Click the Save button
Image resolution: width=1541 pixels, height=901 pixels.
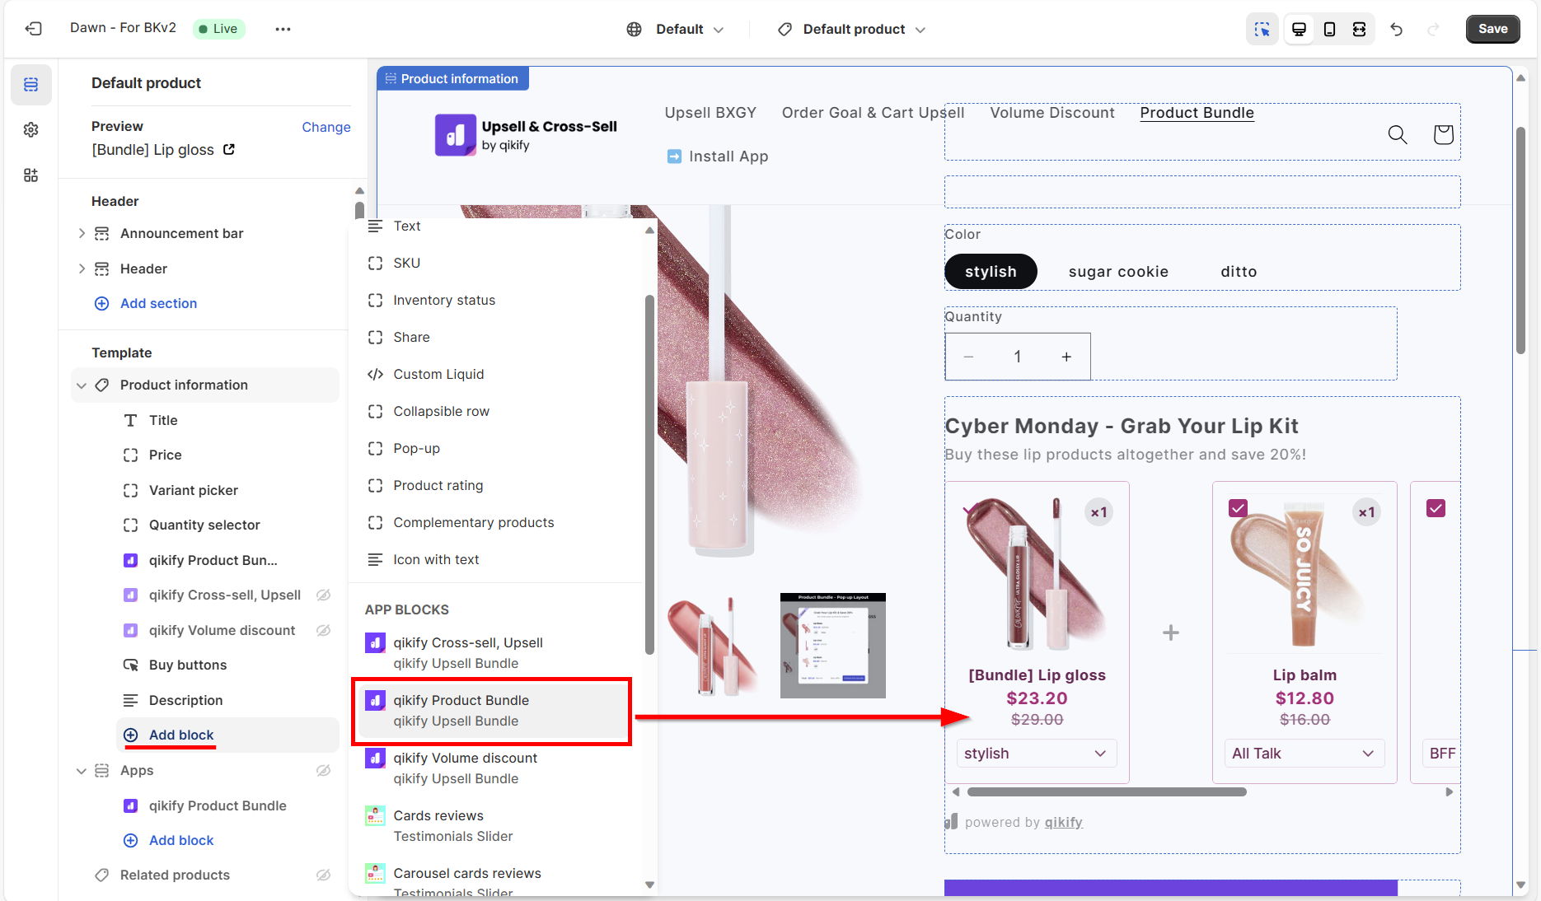click(x=1492, y=29)
